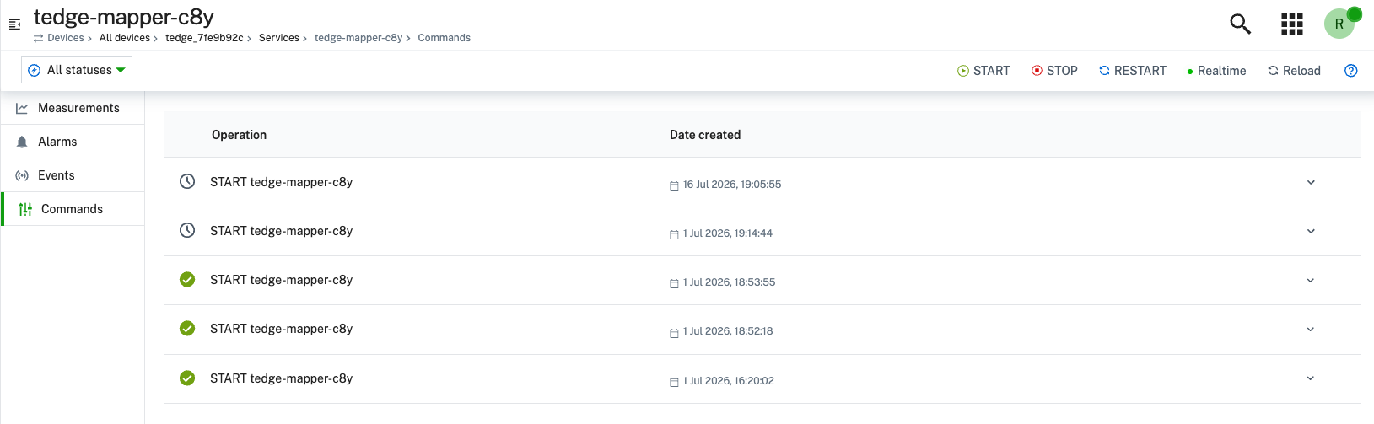This screenshot has width=1374, height=424.
Task: Click the Events broadcast icon in sidebar
Action: [x=22, y=175]
